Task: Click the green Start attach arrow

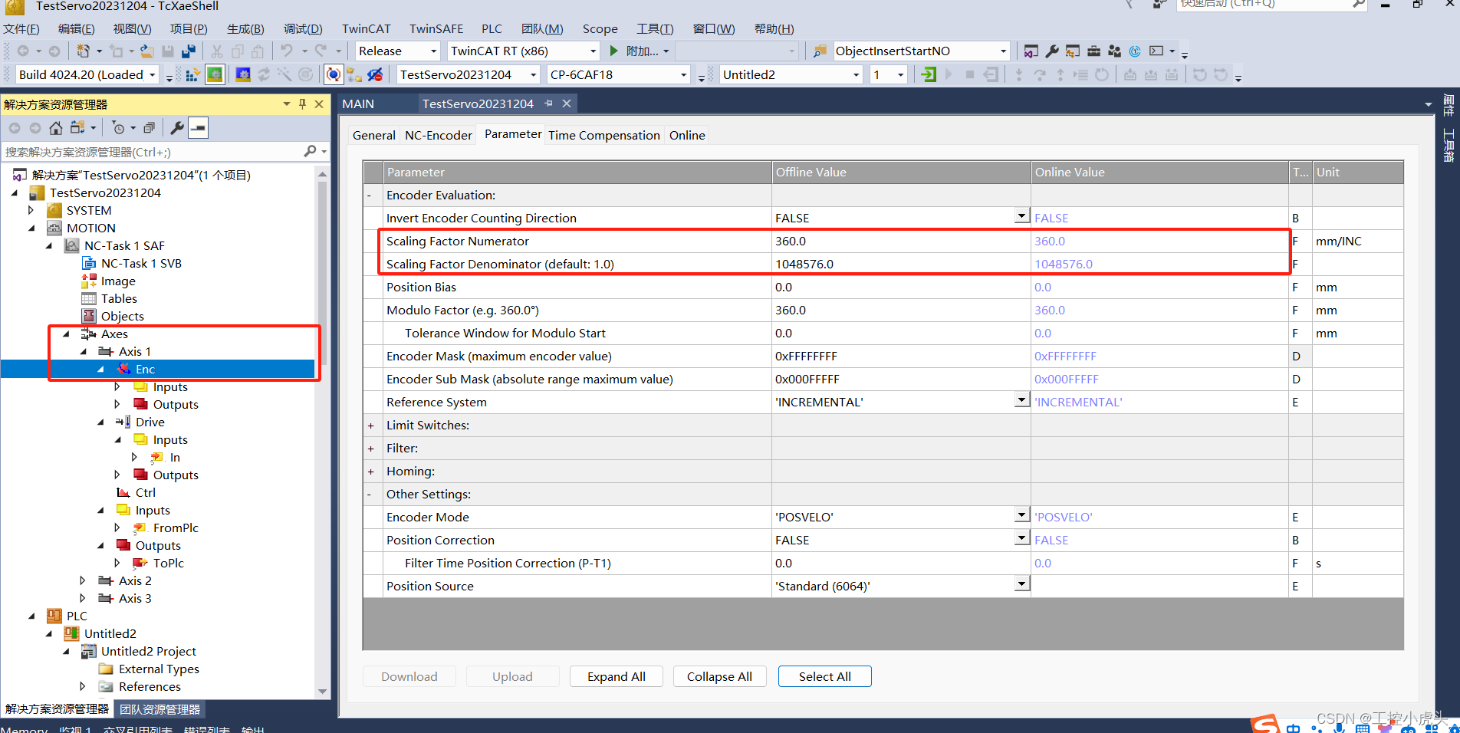Action: click(613, 51)
